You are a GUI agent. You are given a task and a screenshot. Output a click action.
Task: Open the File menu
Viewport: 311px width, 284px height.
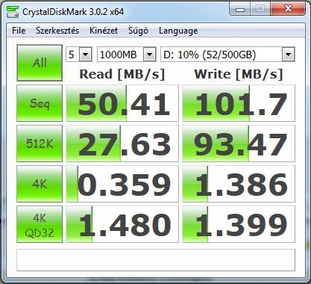pos(19,31)
